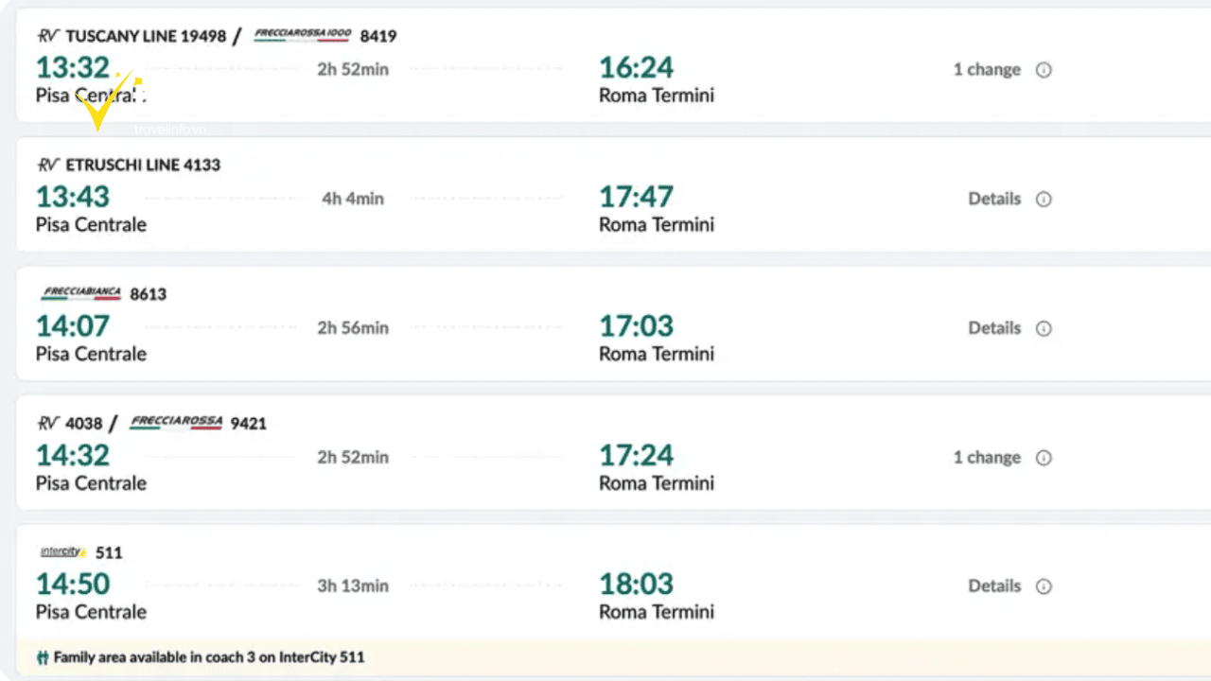Select the 13:32 departure from Pisa Centrale
This screenshot has width=1211, height=681.
(x=613, y=65)
